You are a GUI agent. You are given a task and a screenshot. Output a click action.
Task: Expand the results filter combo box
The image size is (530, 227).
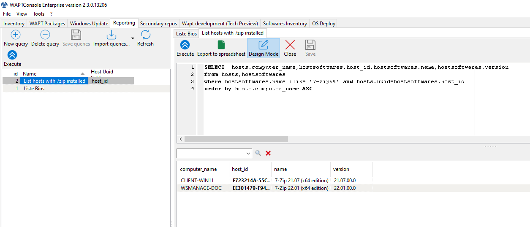(248, 153)
